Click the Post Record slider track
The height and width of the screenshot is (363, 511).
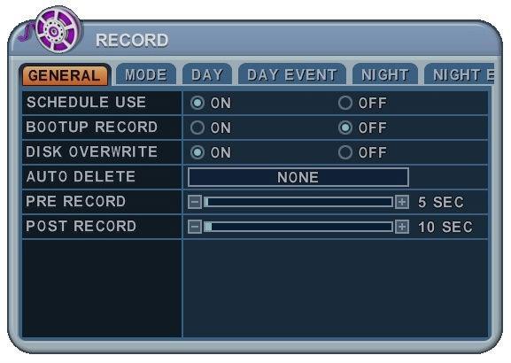(298, 227)
